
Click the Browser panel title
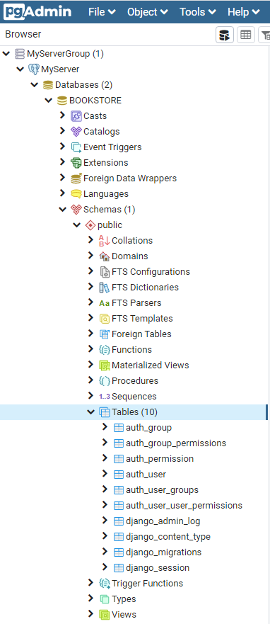[23, 34]
